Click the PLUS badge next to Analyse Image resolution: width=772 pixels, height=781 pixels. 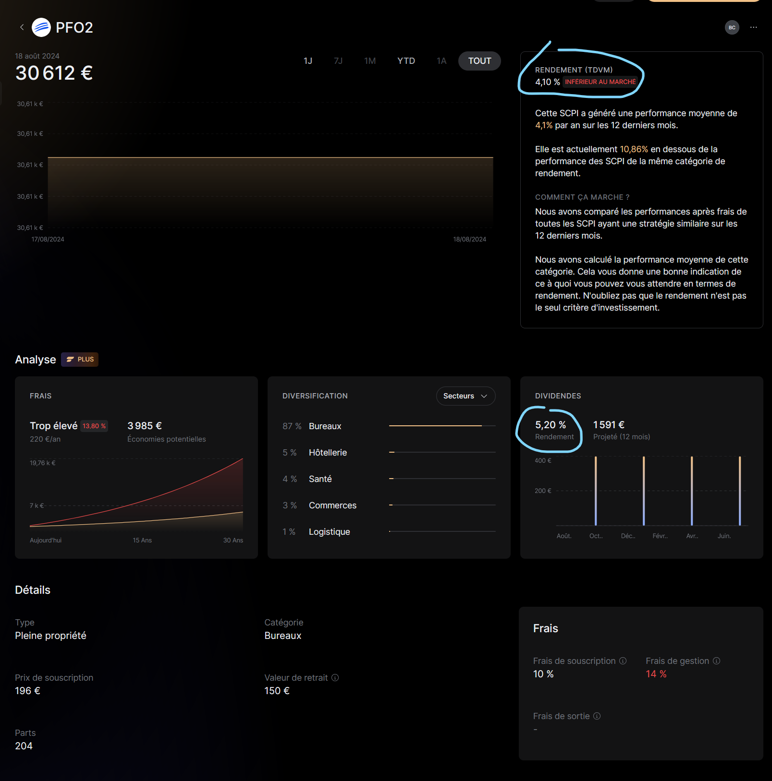(x=80, y=359)
